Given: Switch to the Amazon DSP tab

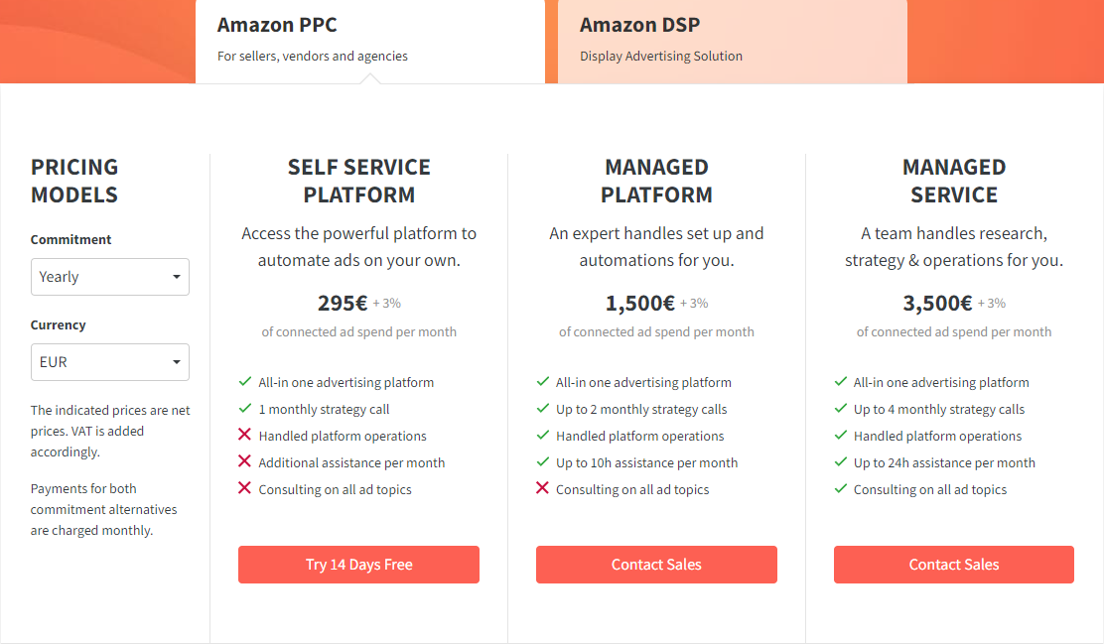Looking at the screenshot, I should [x=732, y=40].
